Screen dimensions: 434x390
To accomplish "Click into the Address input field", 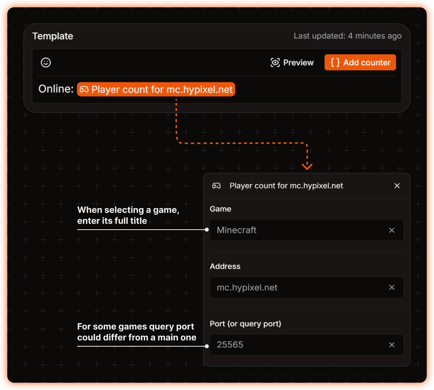I will pyautogui.click(x=299, y=288).
